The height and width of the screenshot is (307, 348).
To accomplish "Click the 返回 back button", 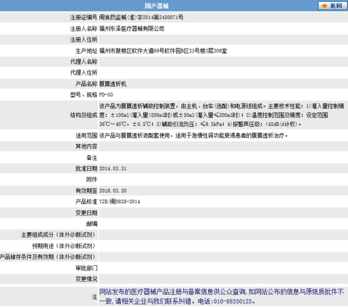I will point(332,6).
